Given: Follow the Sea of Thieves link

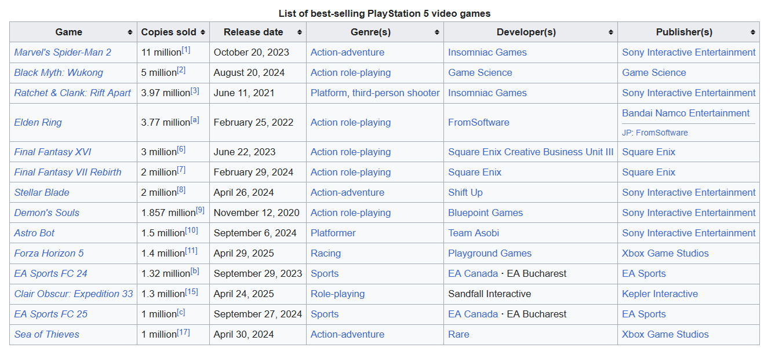Looking at the screenshot, I should click(x=46, y=334).
